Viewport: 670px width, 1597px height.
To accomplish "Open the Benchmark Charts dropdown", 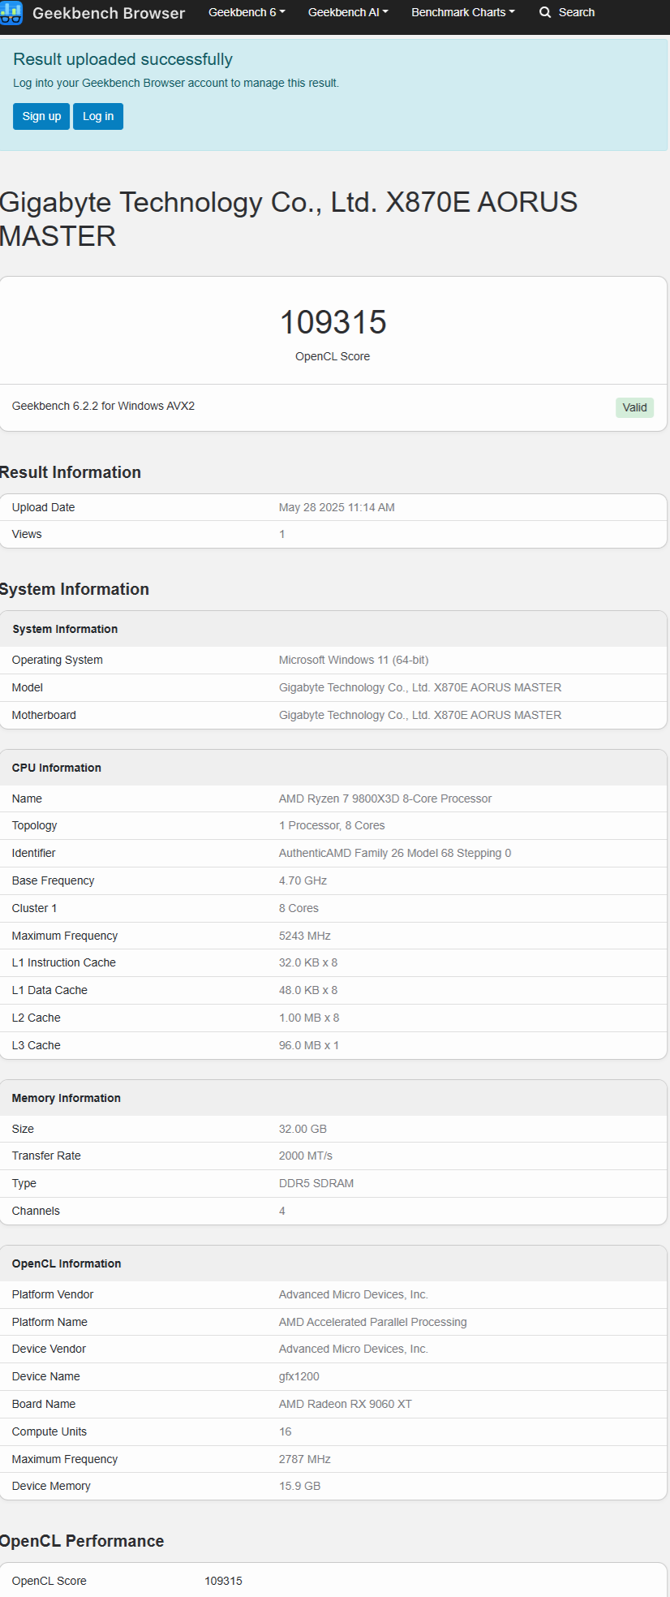I will (463, 12).
